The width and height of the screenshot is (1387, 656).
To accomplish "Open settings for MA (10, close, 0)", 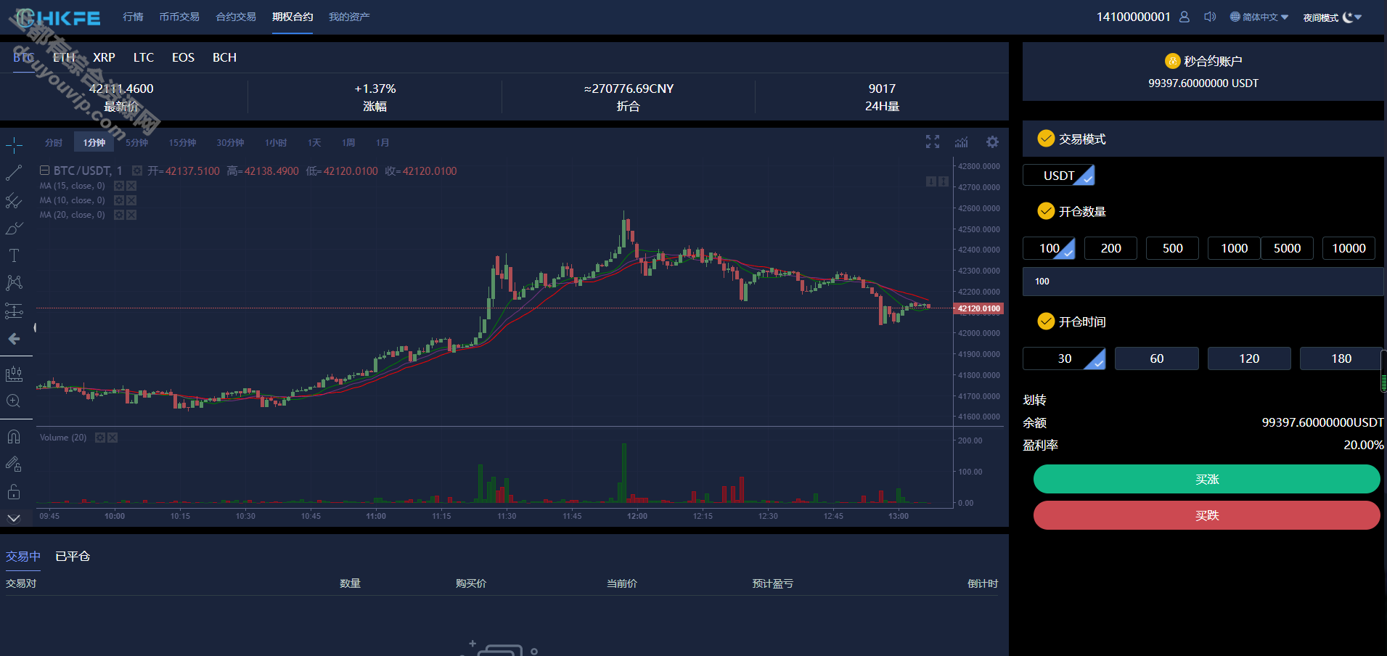I will 119,200.
